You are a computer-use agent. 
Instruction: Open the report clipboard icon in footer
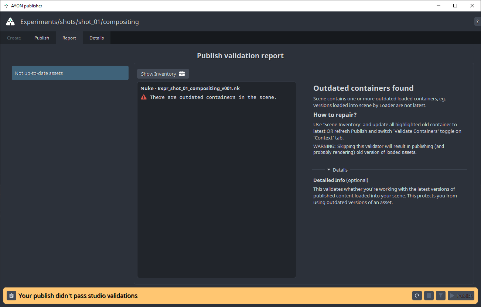pos(11,296)
